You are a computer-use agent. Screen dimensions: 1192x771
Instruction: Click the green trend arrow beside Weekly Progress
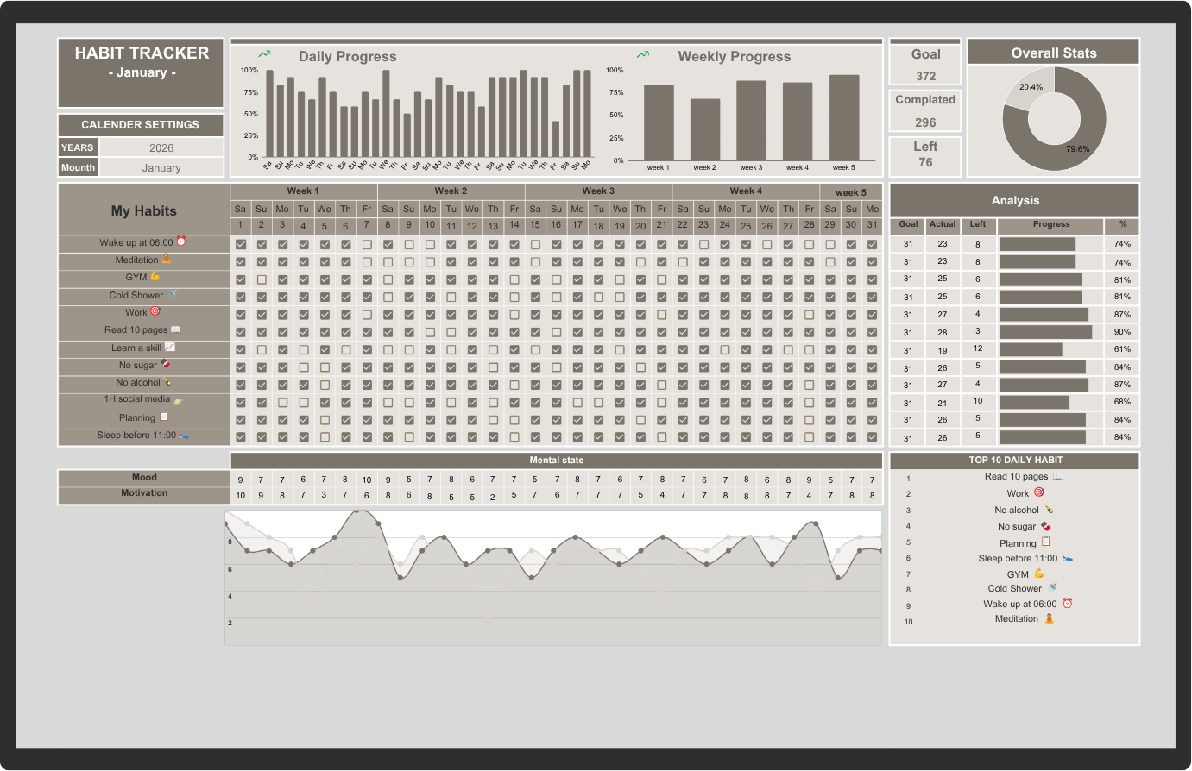[643, 54]
